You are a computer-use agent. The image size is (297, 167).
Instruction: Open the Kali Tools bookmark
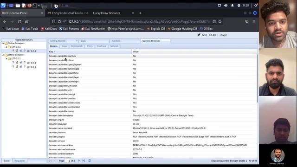tap(30, 29)
